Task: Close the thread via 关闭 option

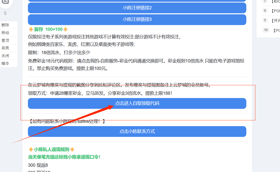Action: pos(5,56)
